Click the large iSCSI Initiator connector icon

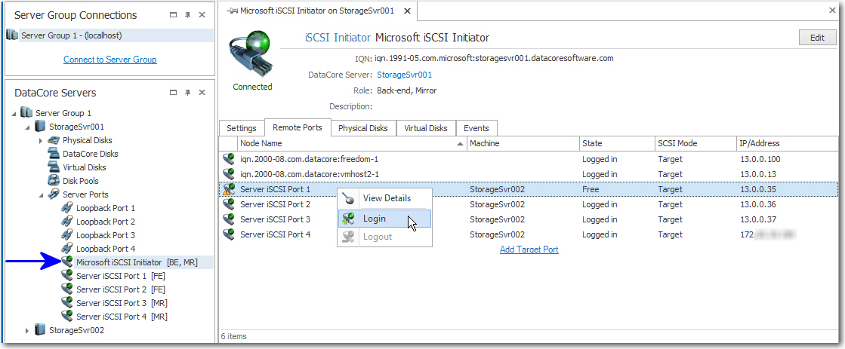point(252,55)
